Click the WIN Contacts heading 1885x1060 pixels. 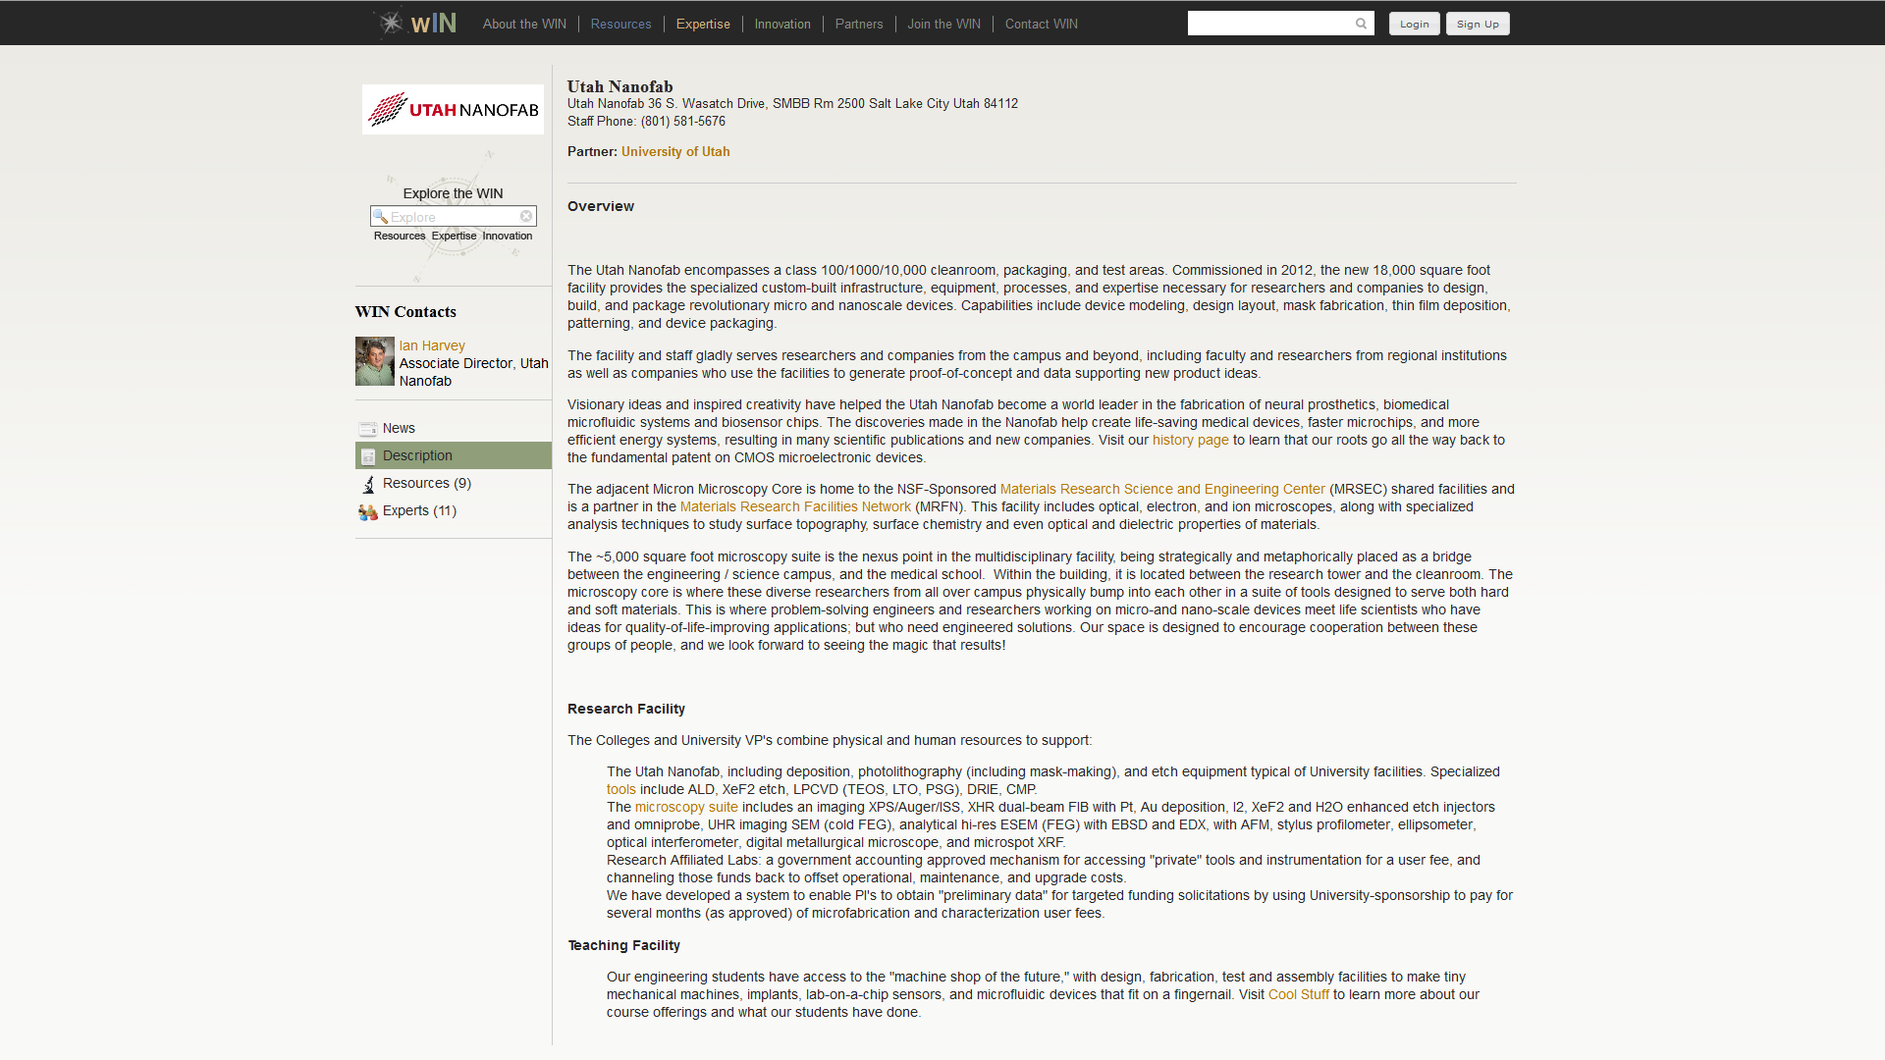tap(405, 311)
